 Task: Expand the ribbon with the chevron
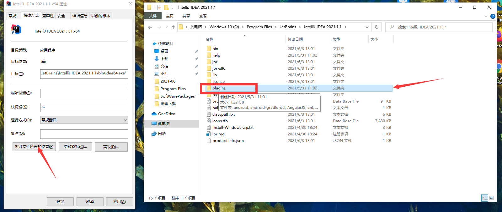tap(486, 16)
